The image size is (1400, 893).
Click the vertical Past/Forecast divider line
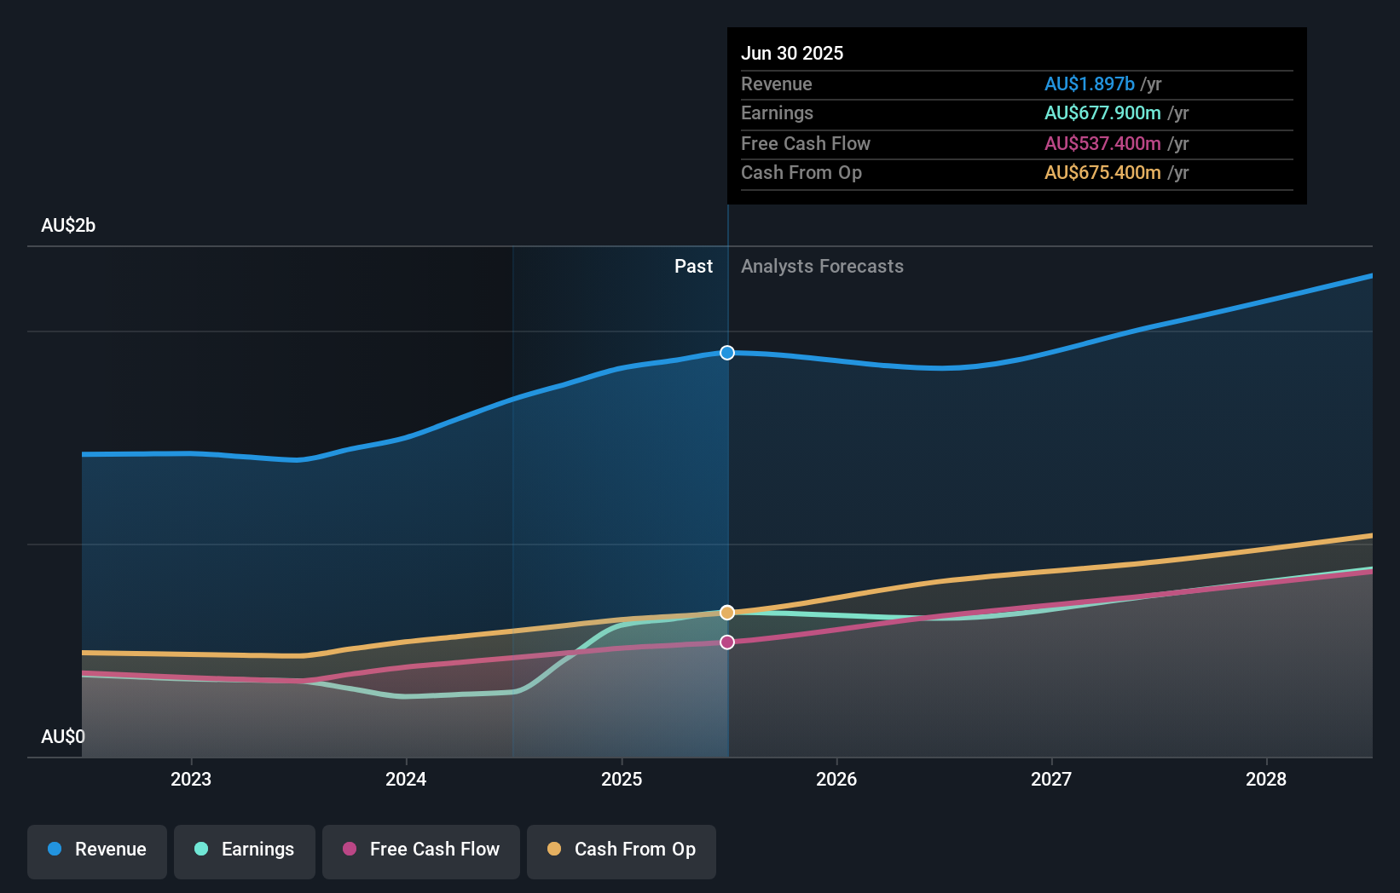pyautogui.click(x=727, y=477)
